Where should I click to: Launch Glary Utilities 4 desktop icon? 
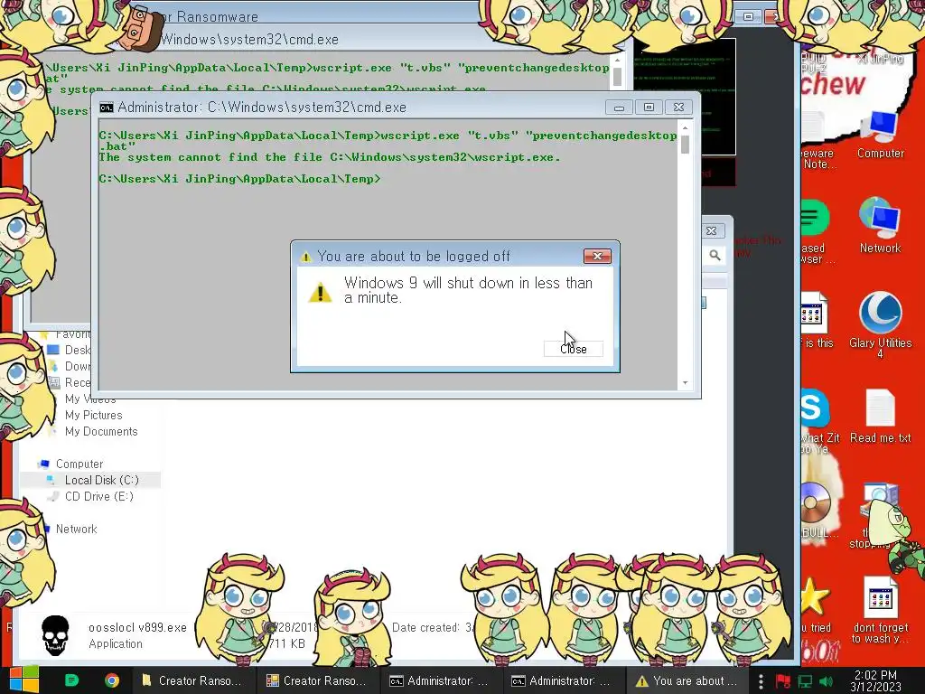(880, 324)
